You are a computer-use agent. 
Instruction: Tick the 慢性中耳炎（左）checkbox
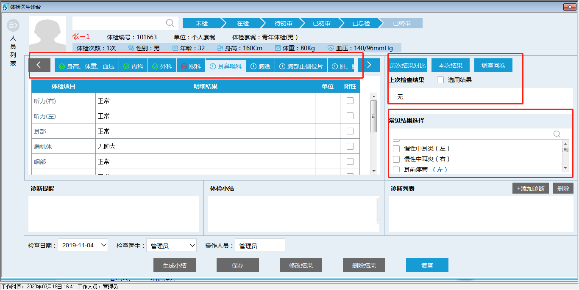click(x=396, y=149)
